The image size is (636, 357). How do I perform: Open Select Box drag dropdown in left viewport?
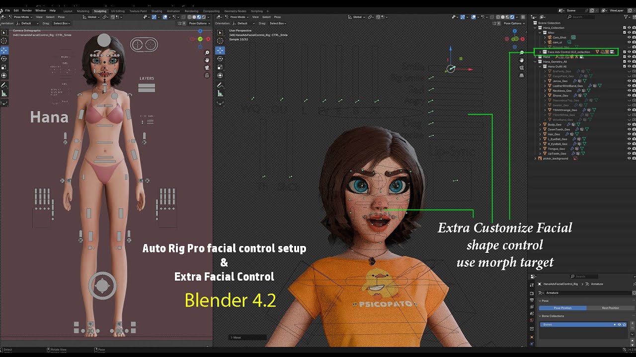[x=62, y=23]
